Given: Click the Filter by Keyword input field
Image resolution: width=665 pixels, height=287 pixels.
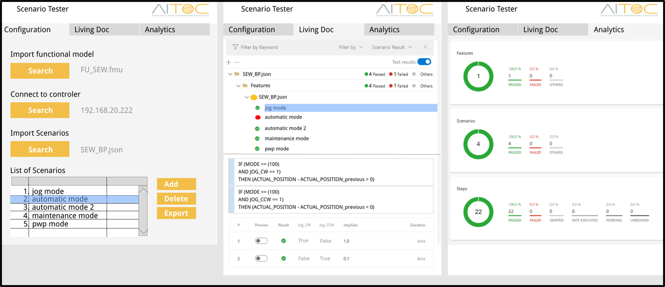Looking at the screenshot, I should pos(283,47).
